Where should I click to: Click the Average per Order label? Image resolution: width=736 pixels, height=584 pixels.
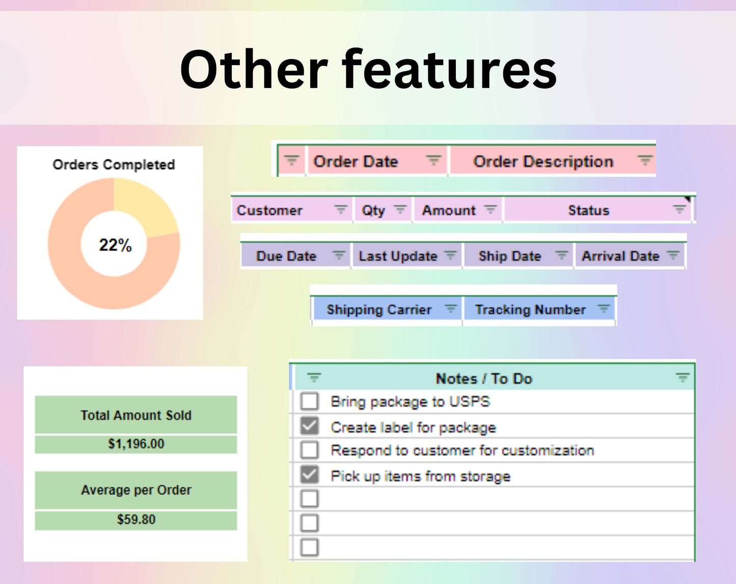pos(136,490)
